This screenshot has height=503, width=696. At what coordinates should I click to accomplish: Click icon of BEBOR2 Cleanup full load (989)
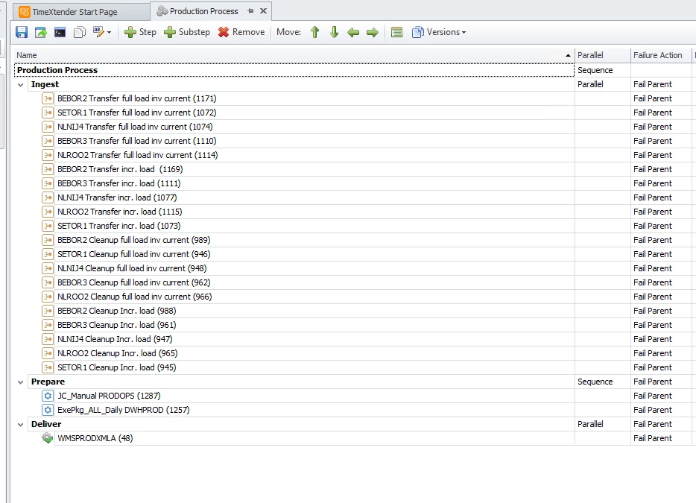point(48,241)
